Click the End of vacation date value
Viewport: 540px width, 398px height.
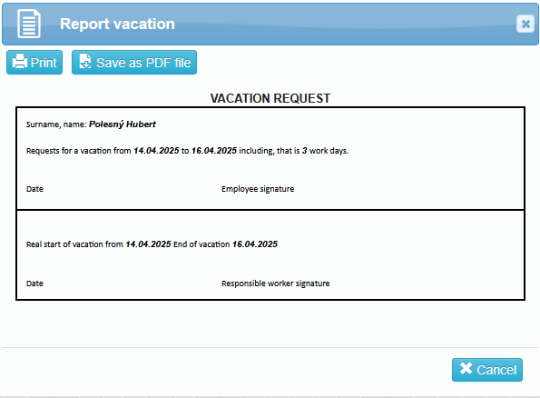255,244
